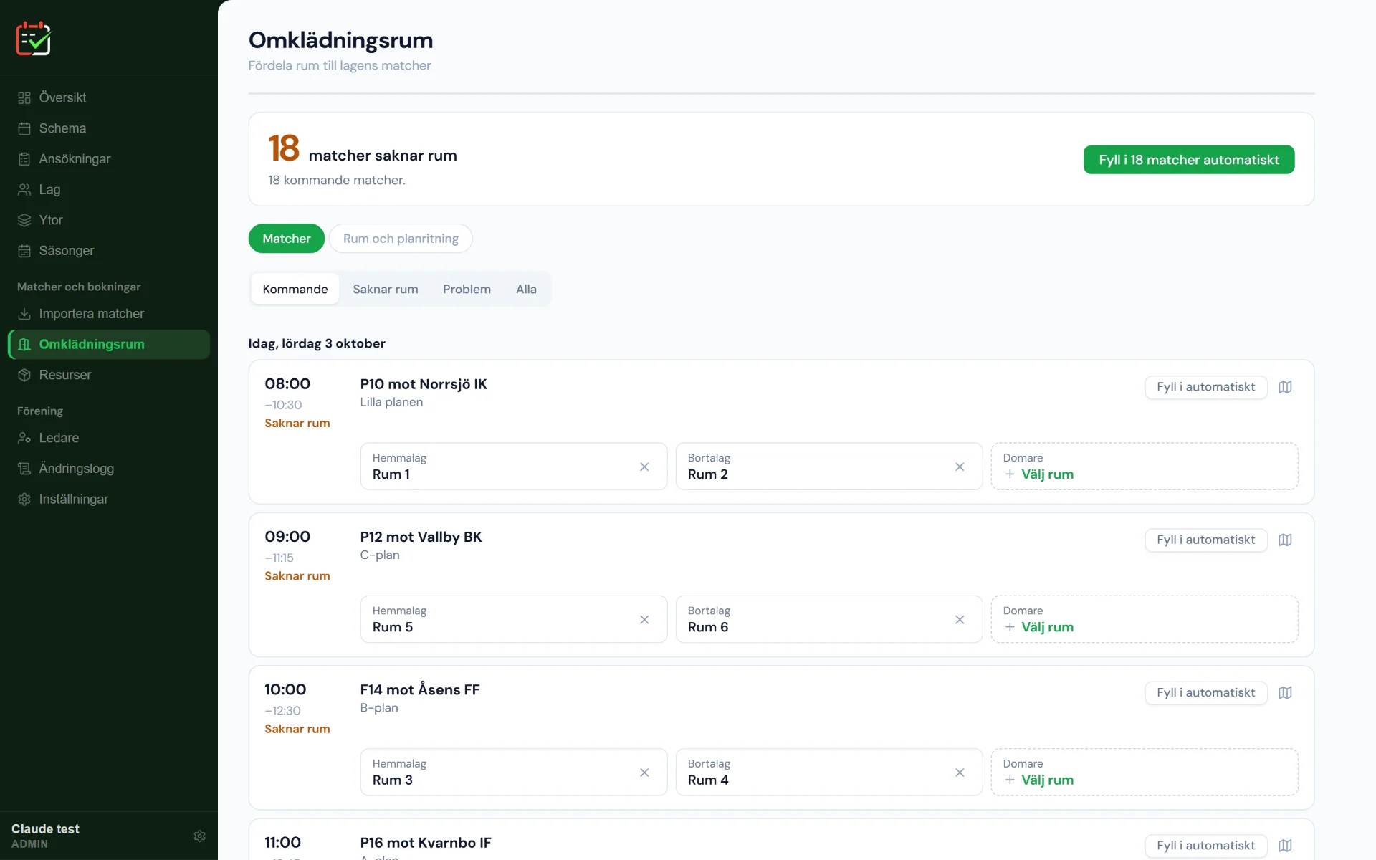Screen dimensions: 1376x860
Task: Click the app logo in sidebar
Action: pyautogui.click(x=34, y=38)
